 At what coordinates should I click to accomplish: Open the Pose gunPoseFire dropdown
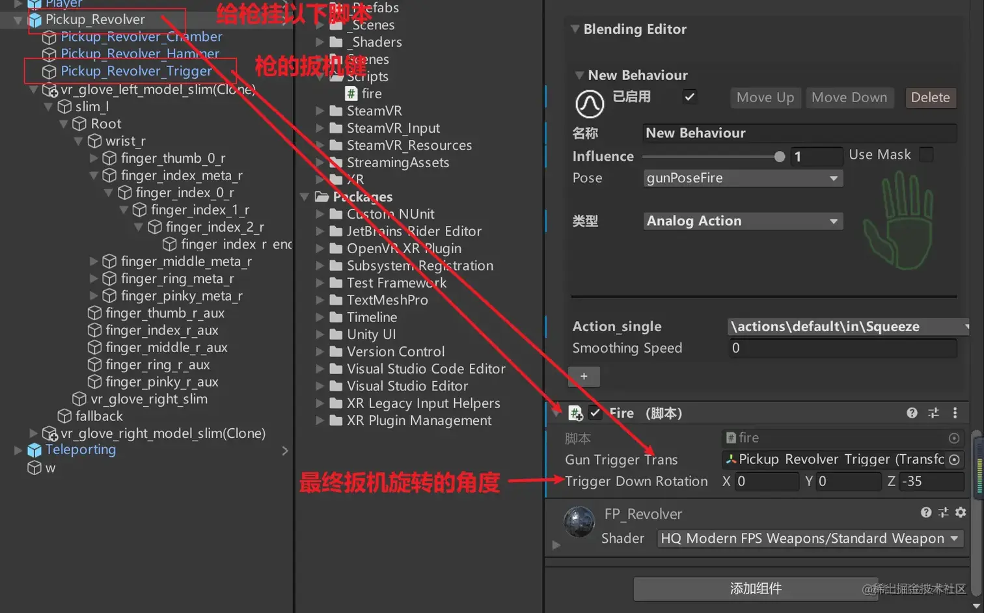tap(743, 178)
